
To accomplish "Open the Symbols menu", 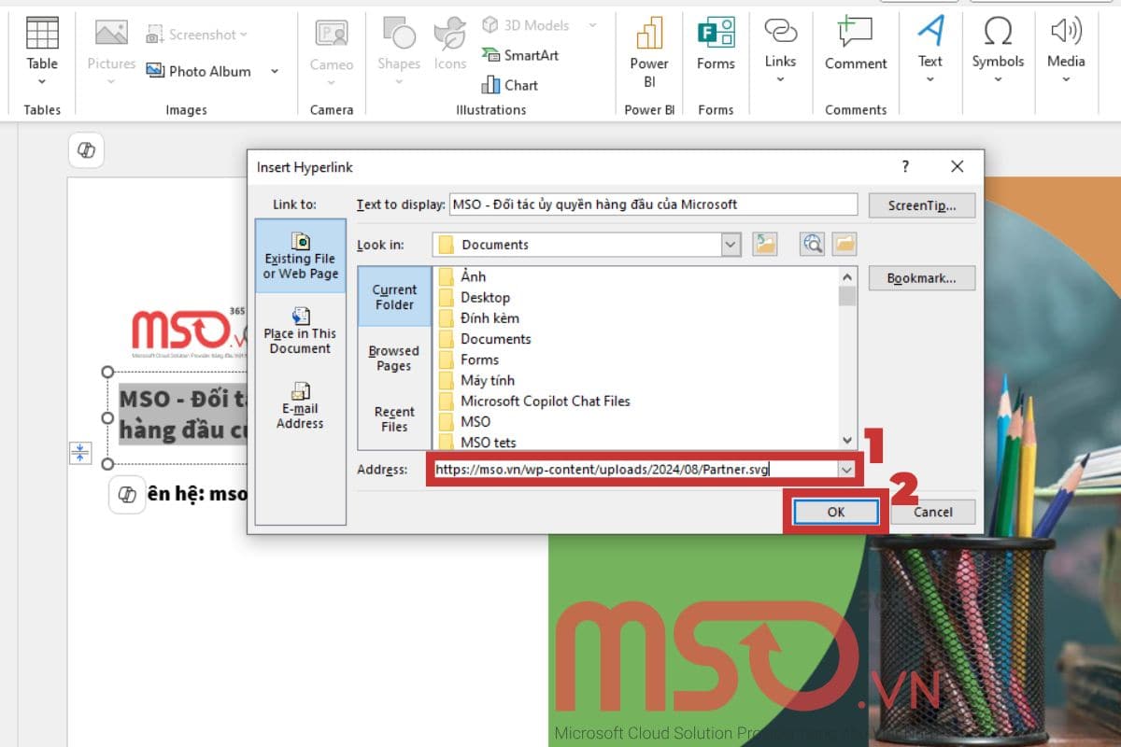I will (x=998, y=51).
